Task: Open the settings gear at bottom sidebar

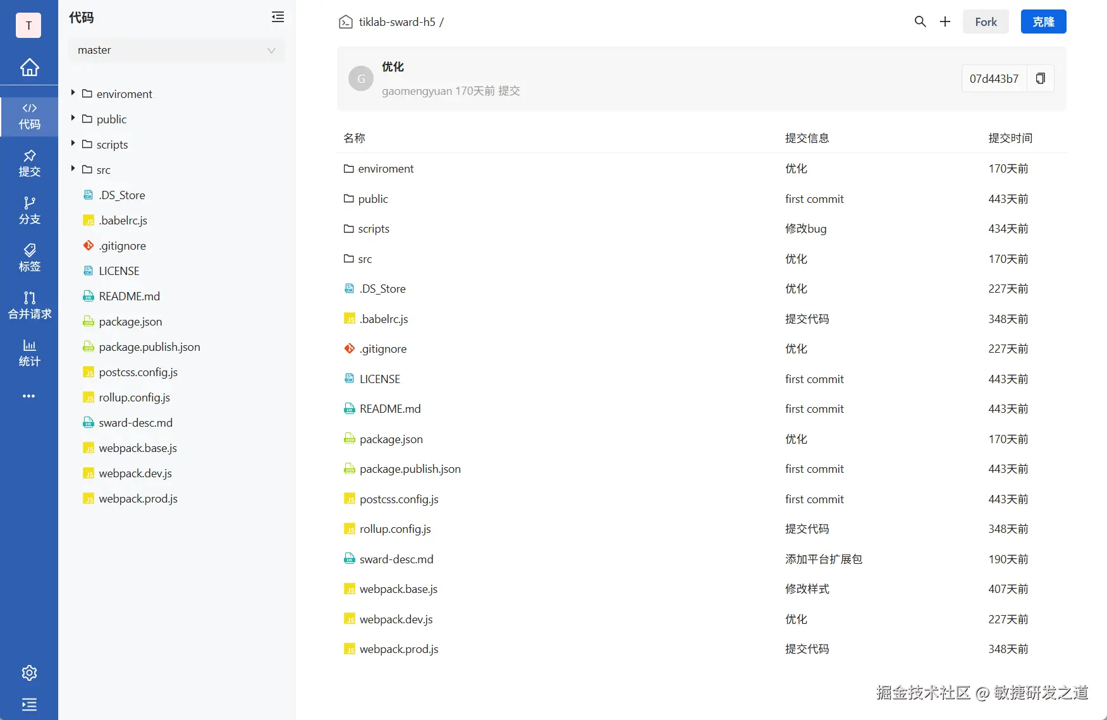Action: 29,673
